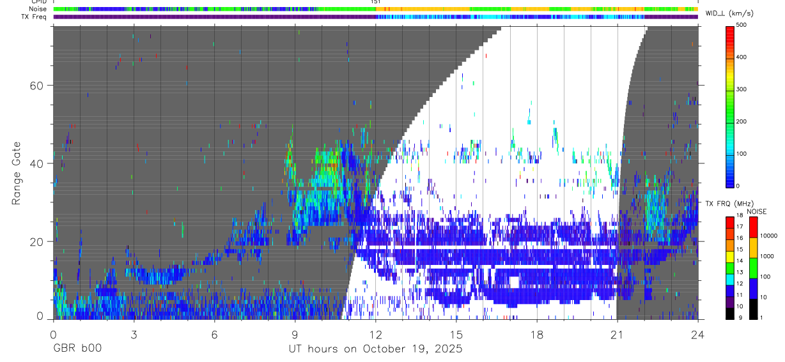The width and height of the screenshot is (785, 362).
Task: Click the TX FRQ (MHz) legend title
Action: click(x=730, y=203)
